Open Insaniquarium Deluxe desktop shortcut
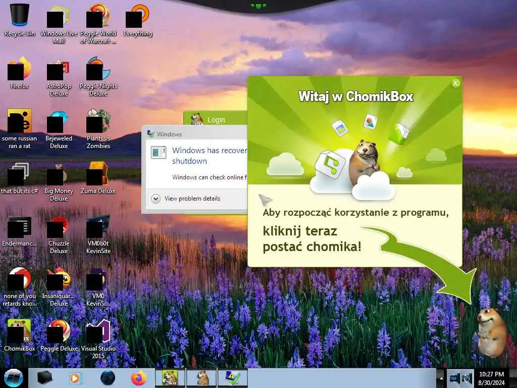 pos(59,286)
